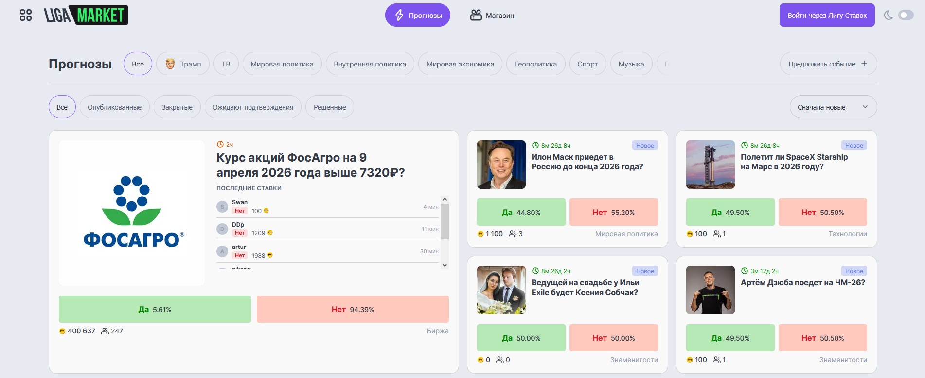925x378 pixels.
Task: Click the clock icon on Илон Маск card
Action: tap(535, 145)
